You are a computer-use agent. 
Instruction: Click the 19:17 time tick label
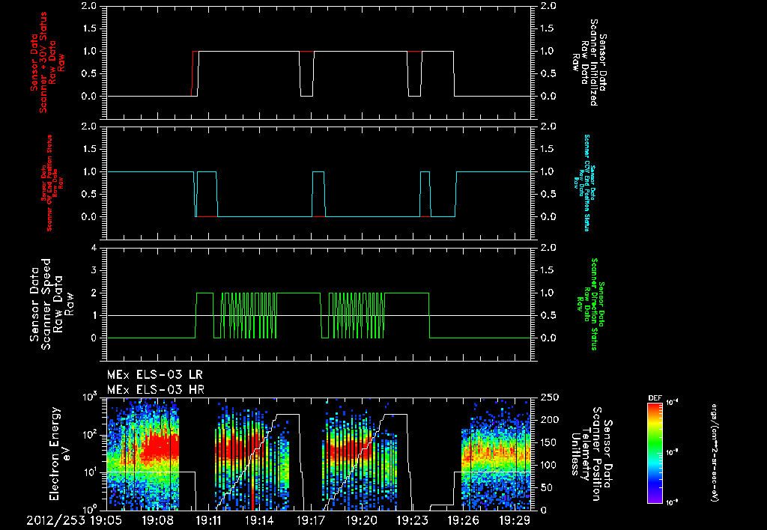pos(310,521)
